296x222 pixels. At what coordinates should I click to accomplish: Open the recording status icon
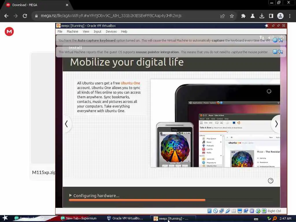click(x=246, y=211)
